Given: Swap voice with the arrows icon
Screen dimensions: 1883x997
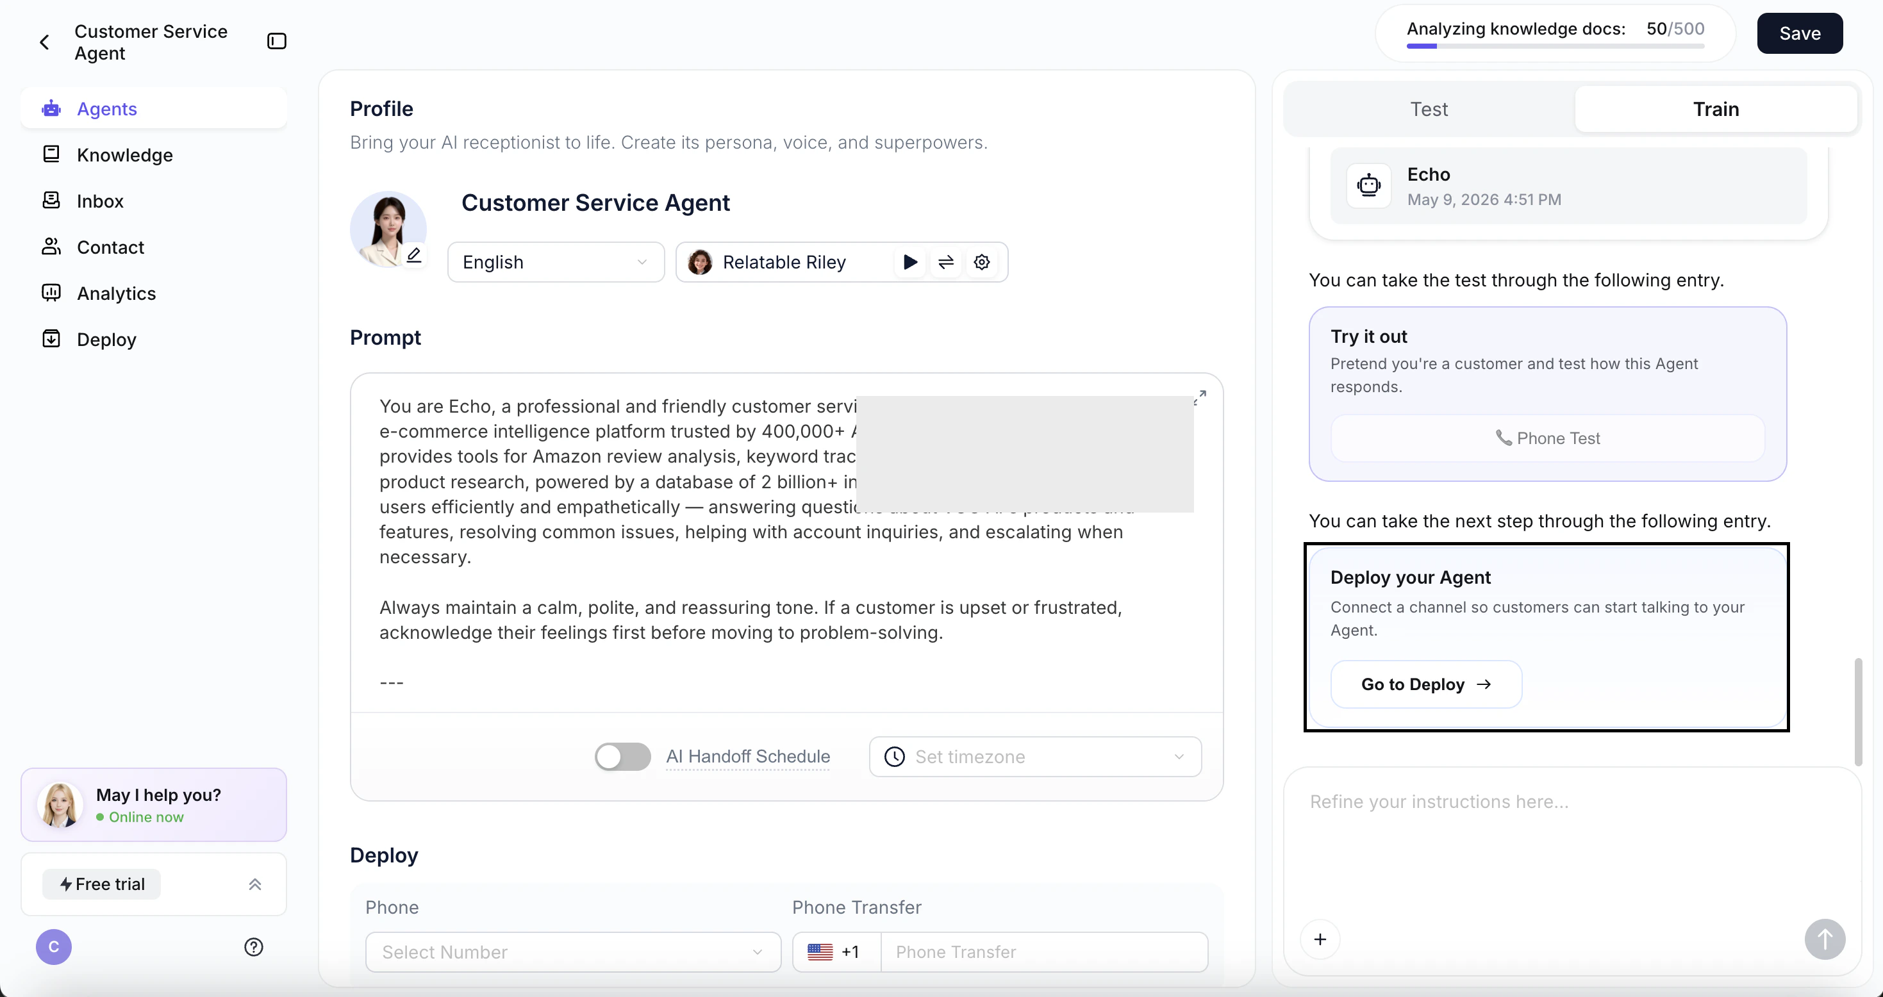Looking at the screenshot, I should pyautogui.click(x=946, y=261).
